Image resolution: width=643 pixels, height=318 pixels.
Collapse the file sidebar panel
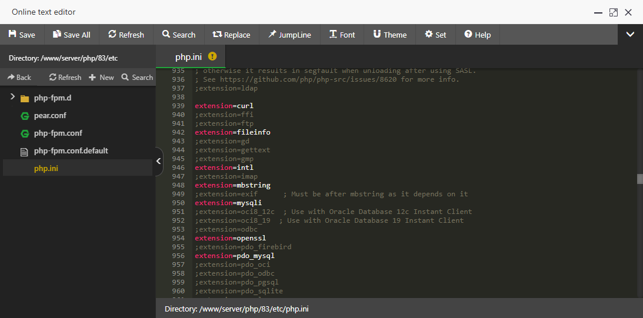click(158, 162)
